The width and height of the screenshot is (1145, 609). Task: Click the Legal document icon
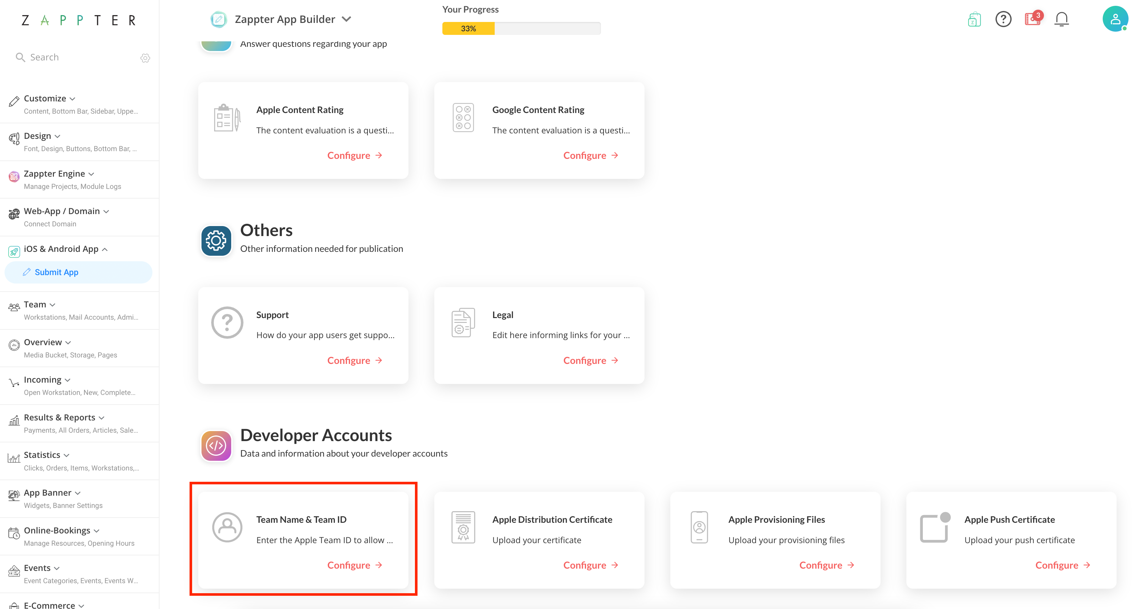point(463,323)
